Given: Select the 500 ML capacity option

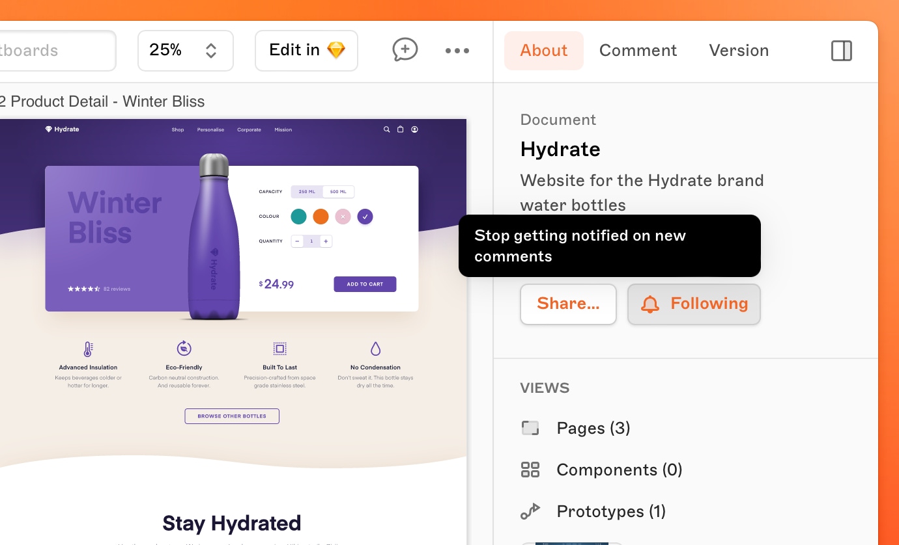Looking at the screenshot, I should 338,192.
